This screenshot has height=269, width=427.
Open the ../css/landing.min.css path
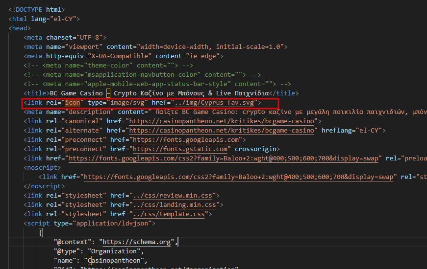pyautogui.click(x=175, y=205)
